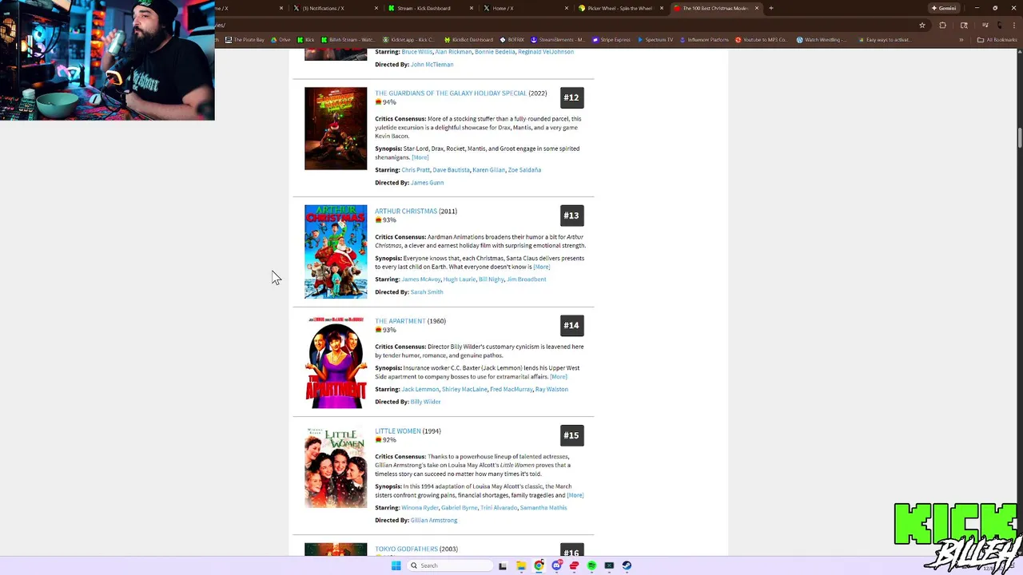
Task: Open Guardians of the Galaxy Holiday Special title
Action: [451, 93]
